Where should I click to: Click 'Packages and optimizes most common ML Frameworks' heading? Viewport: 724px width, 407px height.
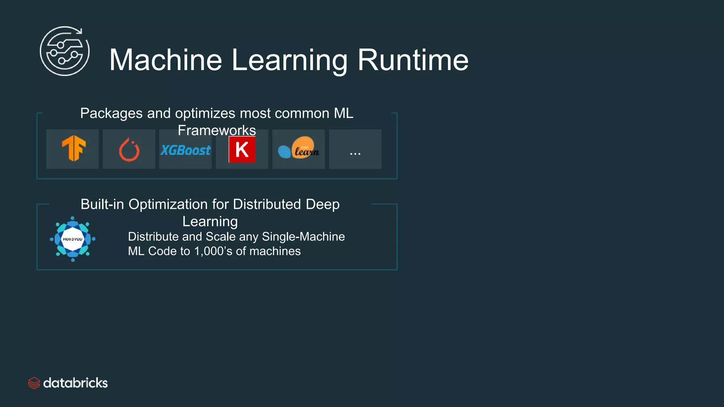click(x=217, y=122)
